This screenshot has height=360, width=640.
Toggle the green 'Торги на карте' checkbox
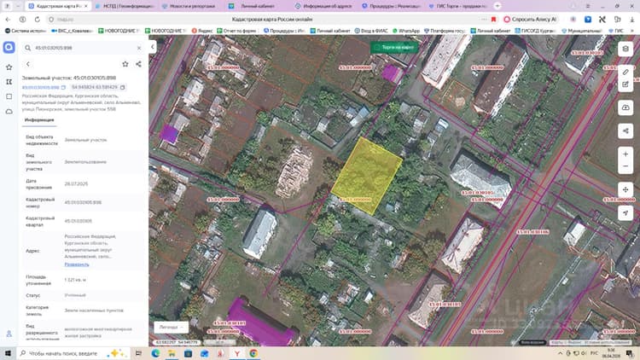click(x=376, y=48)
